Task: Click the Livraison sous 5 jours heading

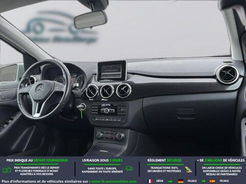Action: [102, 160]
